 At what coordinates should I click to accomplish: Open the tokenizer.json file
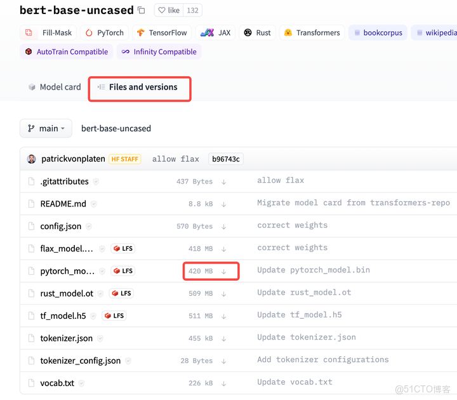[x=66, y=338]
